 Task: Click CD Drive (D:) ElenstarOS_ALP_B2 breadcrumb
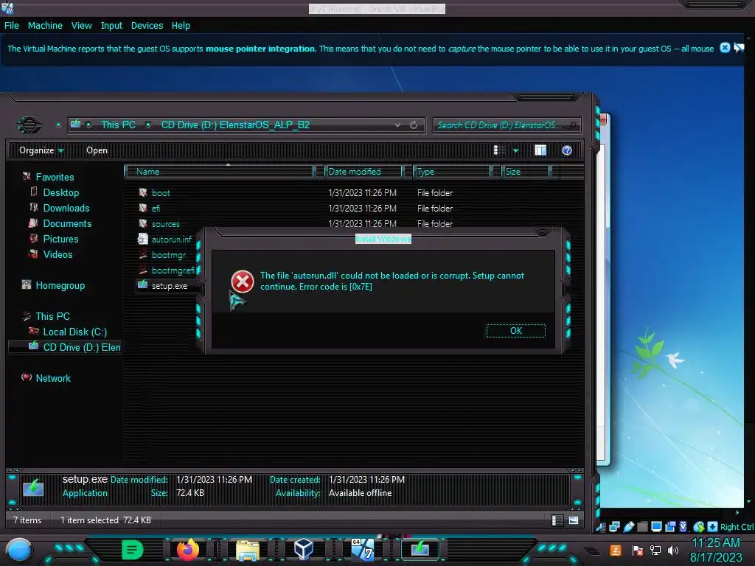235,125
